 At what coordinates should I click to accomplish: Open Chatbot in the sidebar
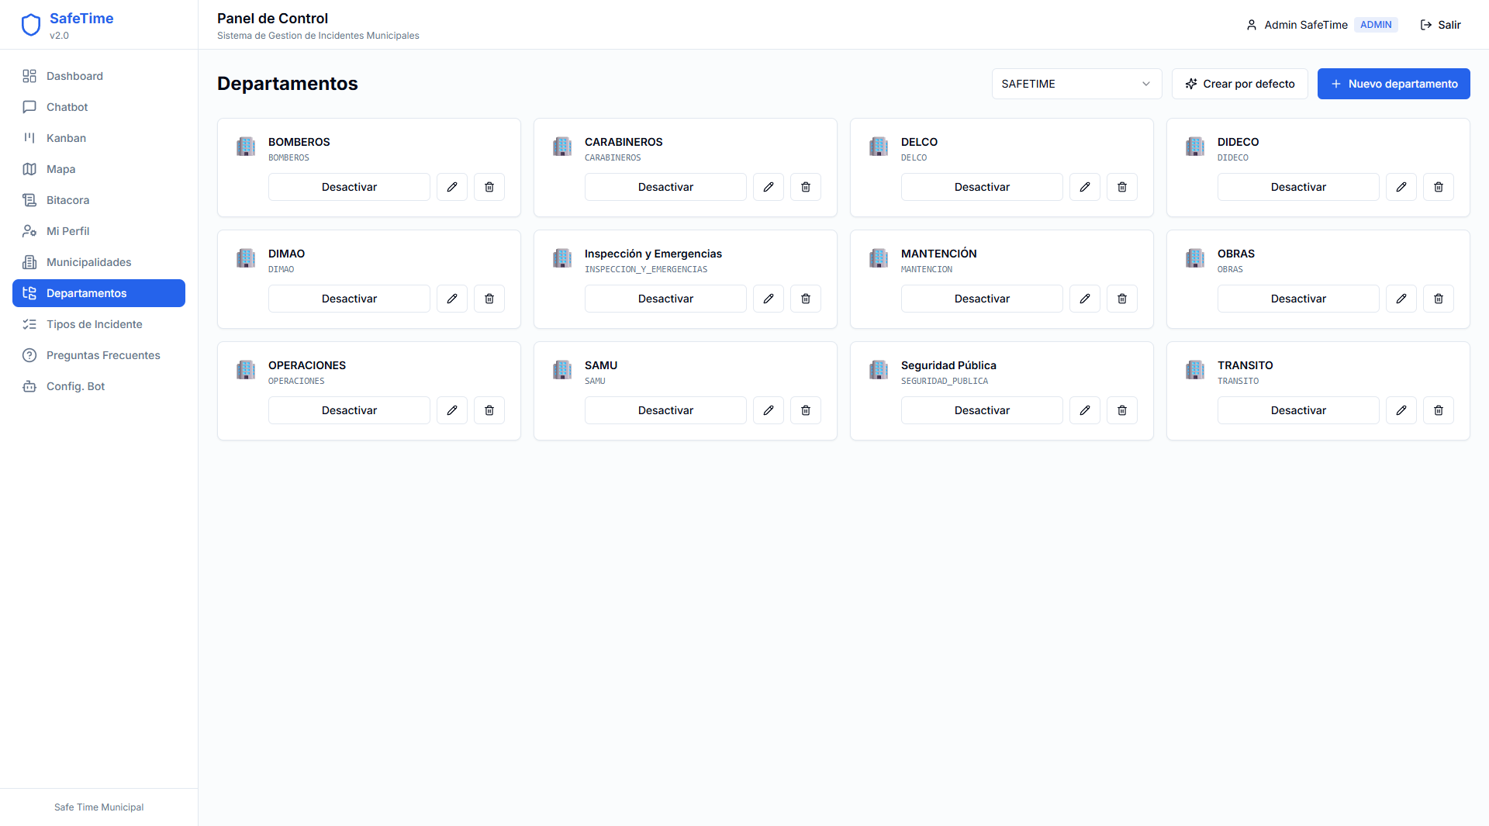click(x=98, y=107)
